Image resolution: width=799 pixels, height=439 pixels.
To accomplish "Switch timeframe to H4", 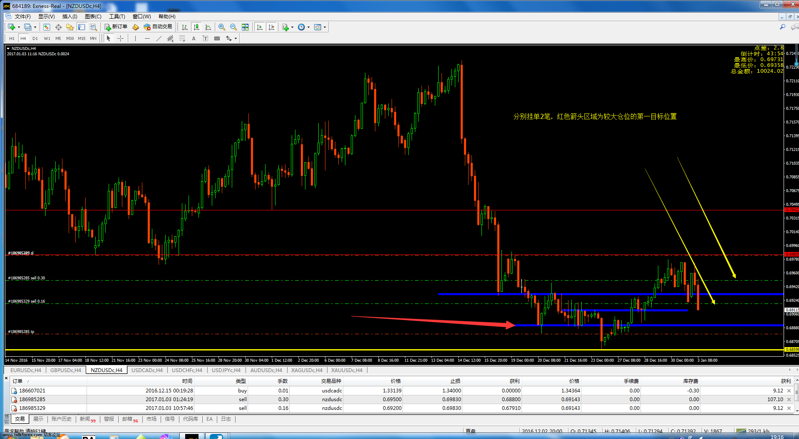I will coord(23,38).
